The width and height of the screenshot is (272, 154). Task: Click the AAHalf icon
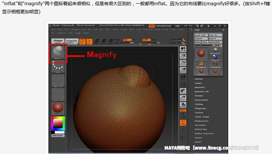tap(183, 70)
